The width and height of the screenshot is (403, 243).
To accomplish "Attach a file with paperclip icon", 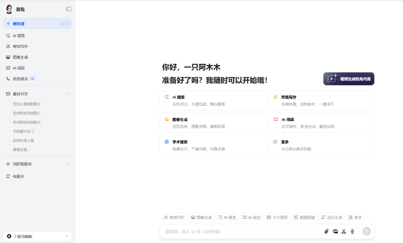I will pos(327,231).
